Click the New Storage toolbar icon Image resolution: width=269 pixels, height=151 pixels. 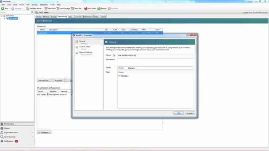(x=58, y=8)
